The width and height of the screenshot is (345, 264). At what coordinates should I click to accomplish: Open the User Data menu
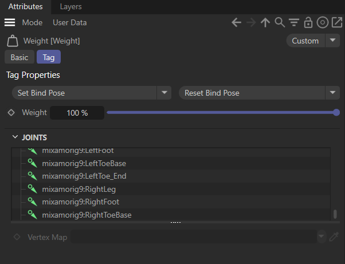point(69,23)
